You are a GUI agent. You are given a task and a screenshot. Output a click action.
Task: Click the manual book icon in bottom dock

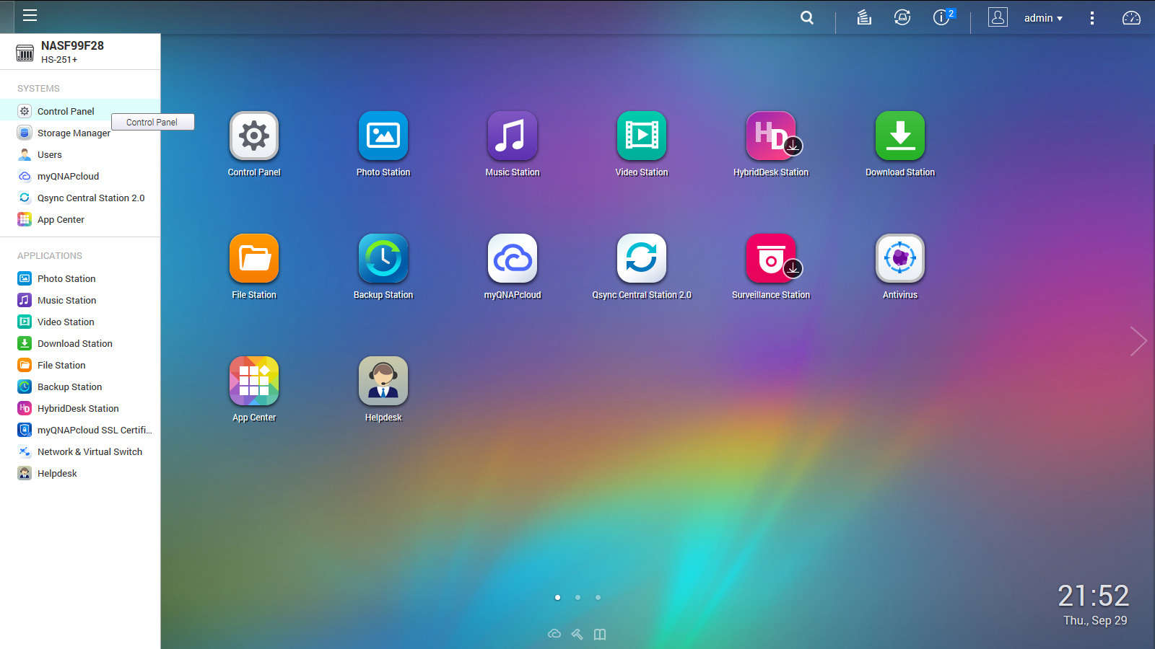pos(600,634)
